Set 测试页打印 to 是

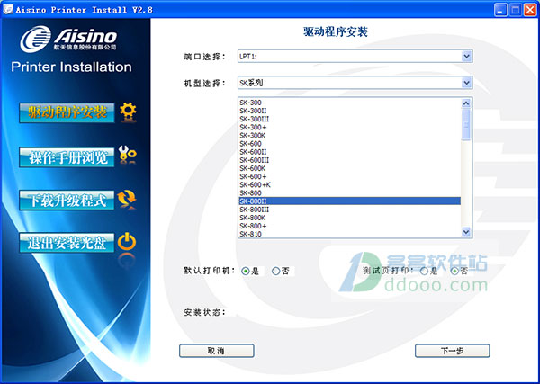pyautogui.click(x=424, y=272)
